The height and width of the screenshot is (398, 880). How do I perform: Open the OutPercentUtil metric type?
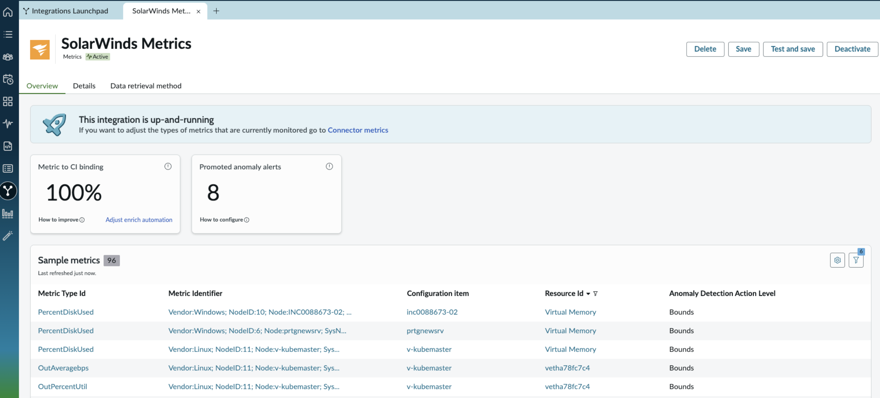62,386
